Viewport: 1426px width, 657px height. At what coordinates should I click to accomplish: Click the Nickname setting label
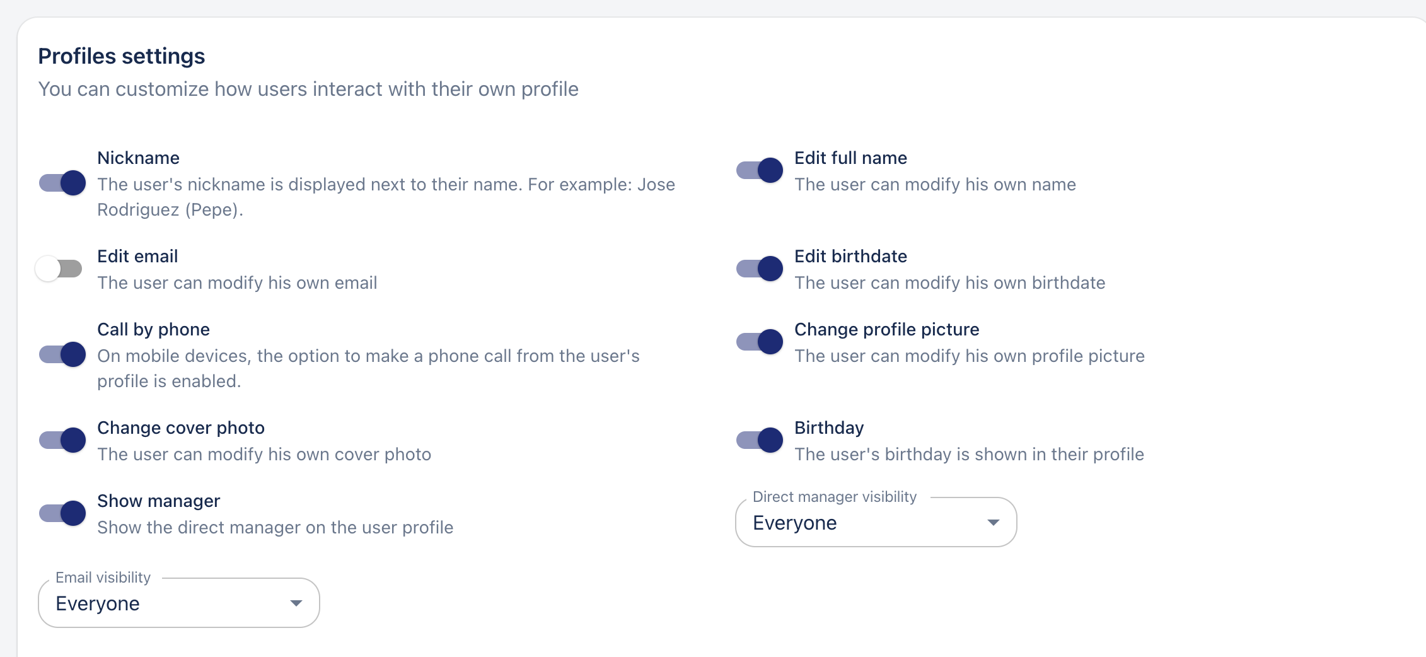click(x=138, y=158)
